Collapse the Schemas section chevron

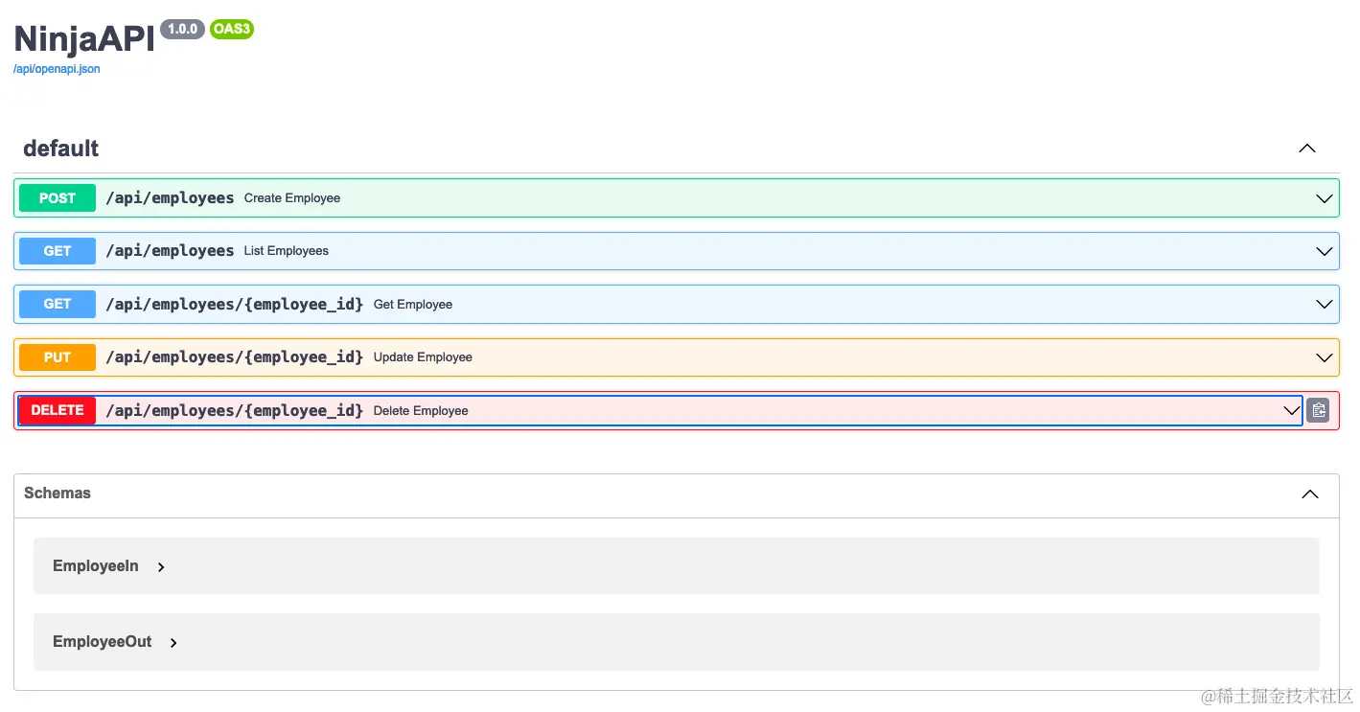(x=1309, y=494)
